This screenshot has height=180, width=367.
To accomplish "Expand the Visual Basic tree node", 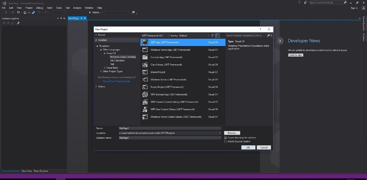I will coord(105,68).
